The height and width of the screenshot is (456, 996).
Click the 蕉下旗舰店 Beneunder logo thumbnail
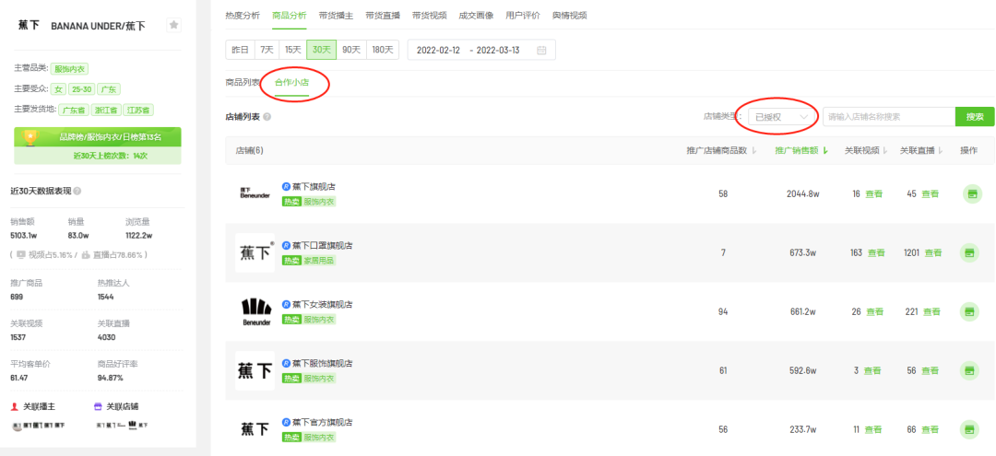[x=255, y=193]
